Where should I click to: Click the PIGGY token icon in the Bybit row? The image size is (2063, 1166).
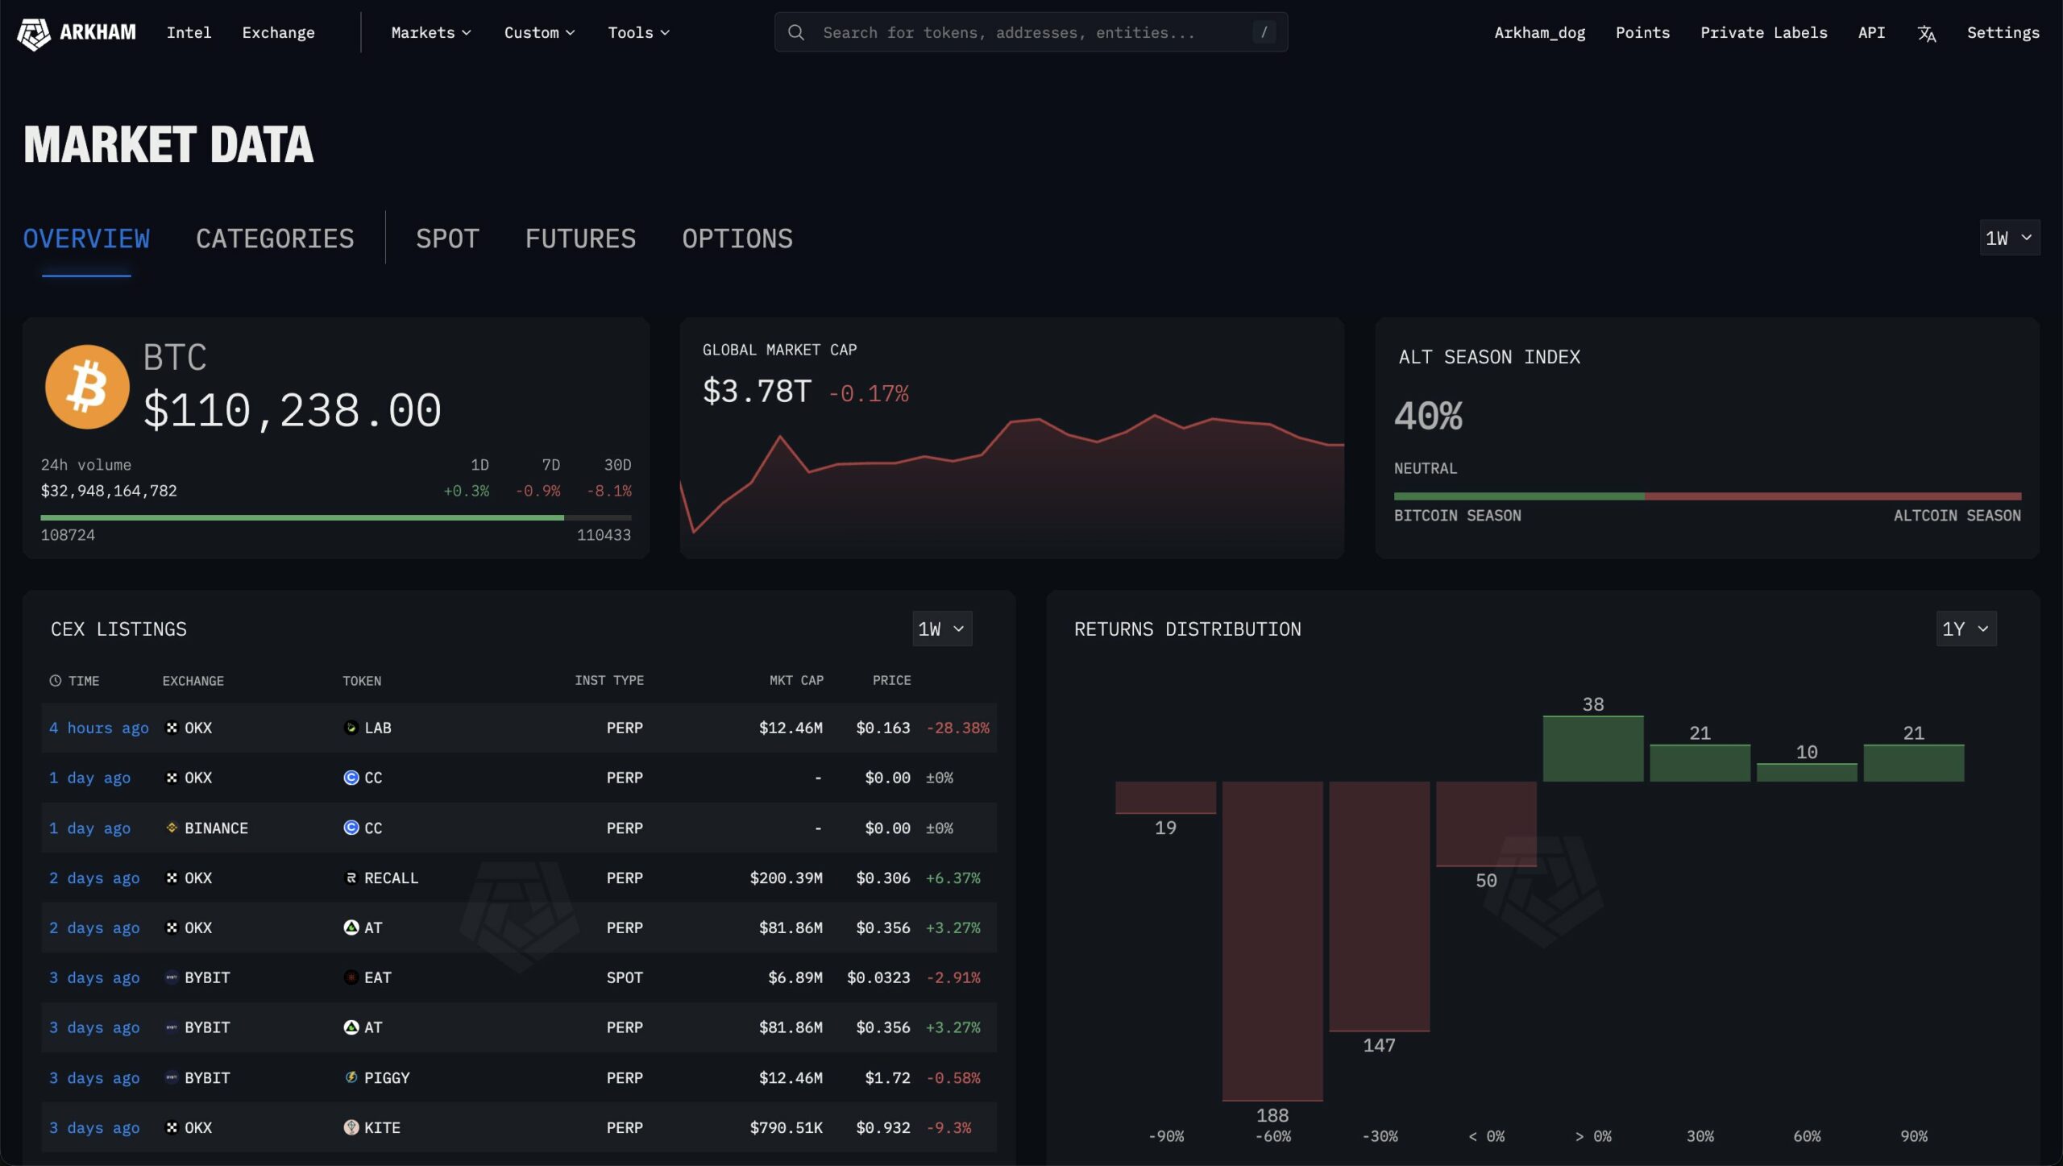tap(351, 1077)
